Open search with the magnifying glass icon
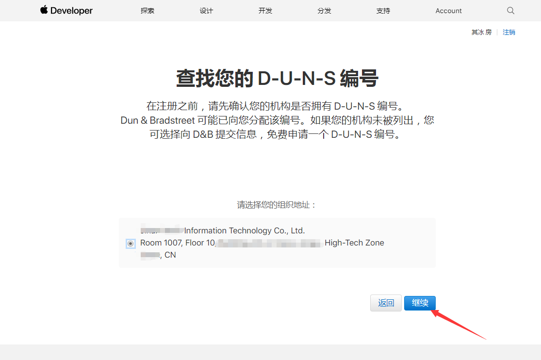541x360 pixels. [x=510, y=11]
